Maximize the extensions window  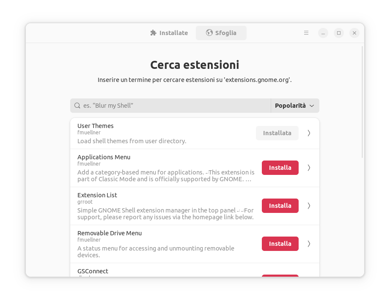[x=339, y=33]
